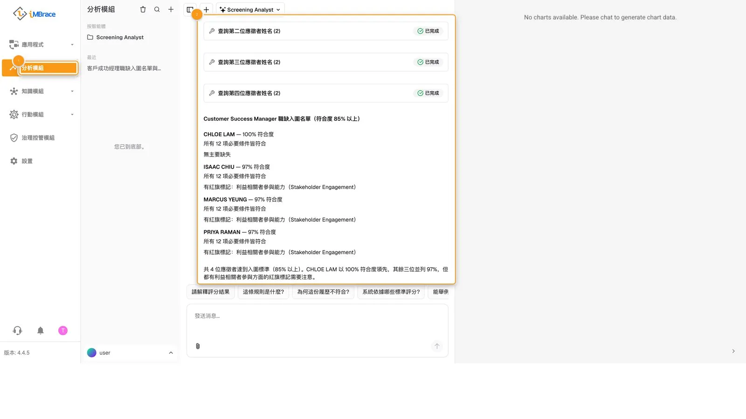The image size is (746, 419).
Task: Click the 知識模組 network icon
Action: pos(14,91)
